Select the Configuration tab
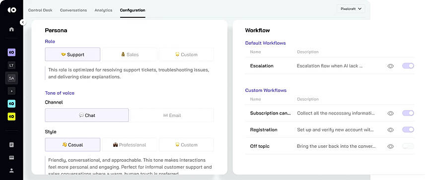The image size is (429, 180). click(133, 10)
